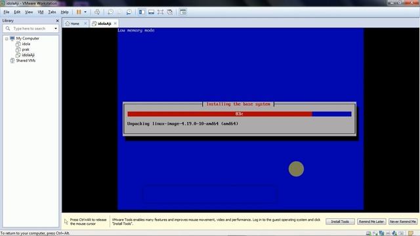Open the power options dropdown arrow
420x236 pixels.
point(85,12)
